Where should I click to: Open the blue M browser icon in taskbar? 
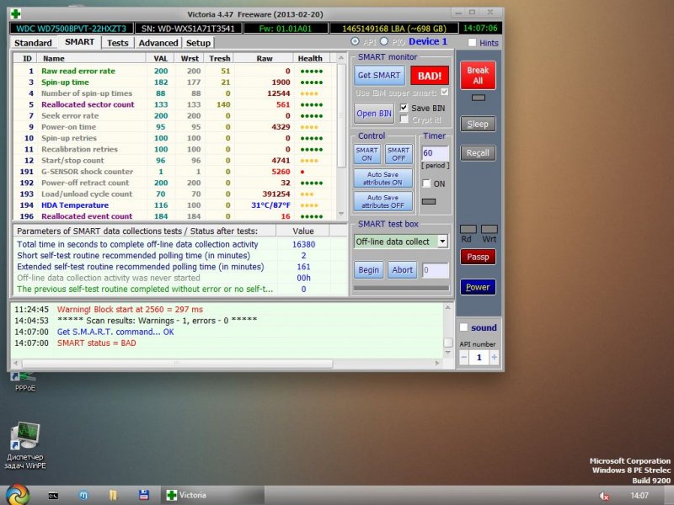[83, 495]
